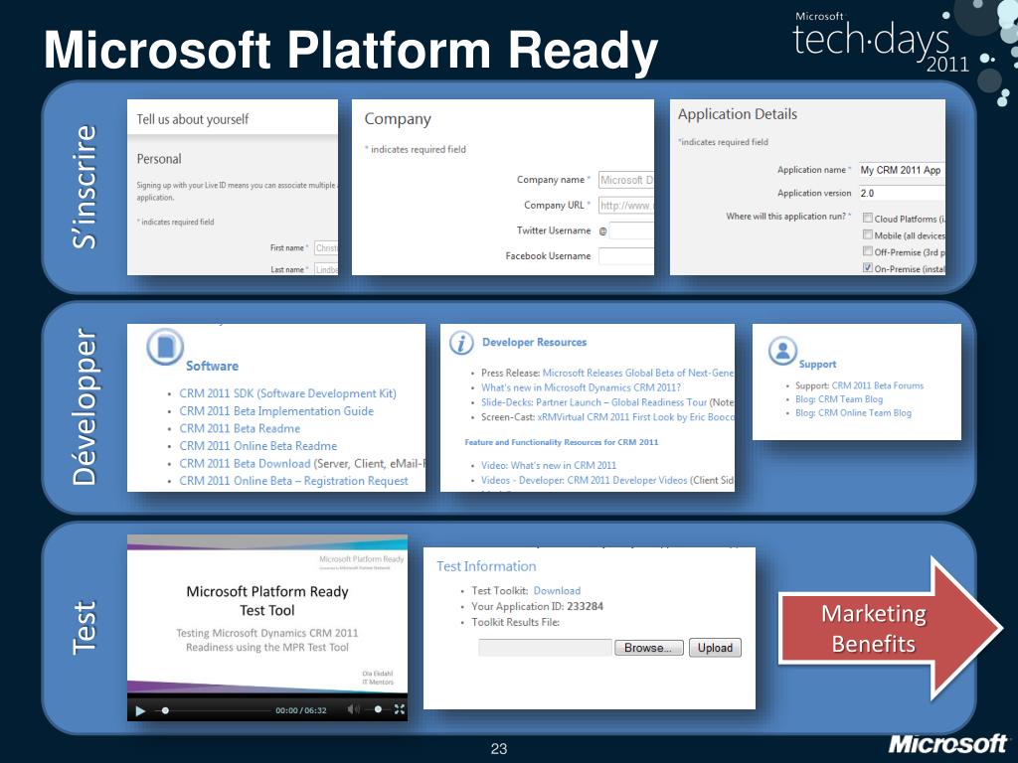Click the Test Information heading

point(486,566)
